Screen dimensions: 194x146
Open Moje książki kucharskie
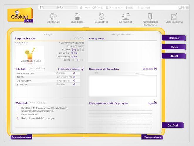150,19
